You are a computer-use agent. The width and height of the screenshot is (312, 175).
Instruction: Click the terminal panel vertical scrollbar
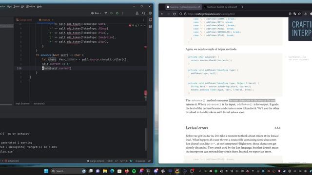(146, 140)
